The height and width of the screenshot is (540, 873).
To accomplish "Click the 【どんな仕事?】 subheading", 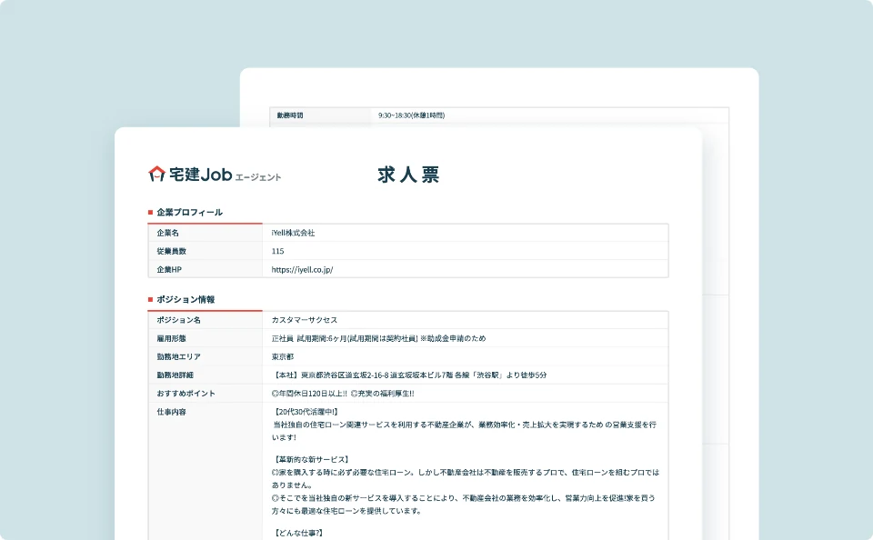I will pyautogui.click(x=298, y=534).
